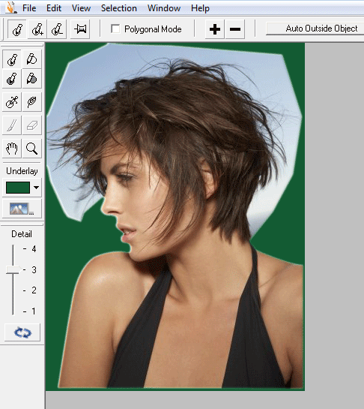Open the Selection menu
364x409 pixels.
(119, 8)
